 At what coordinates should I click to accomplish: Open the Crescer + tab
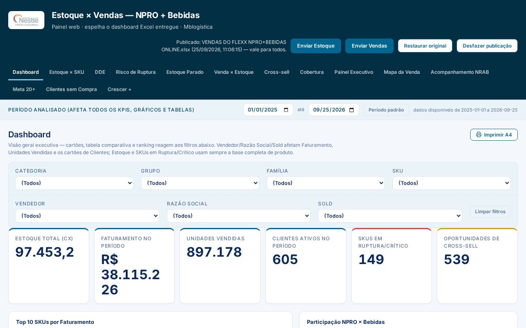pyautogui.click(x=120, y=89)
